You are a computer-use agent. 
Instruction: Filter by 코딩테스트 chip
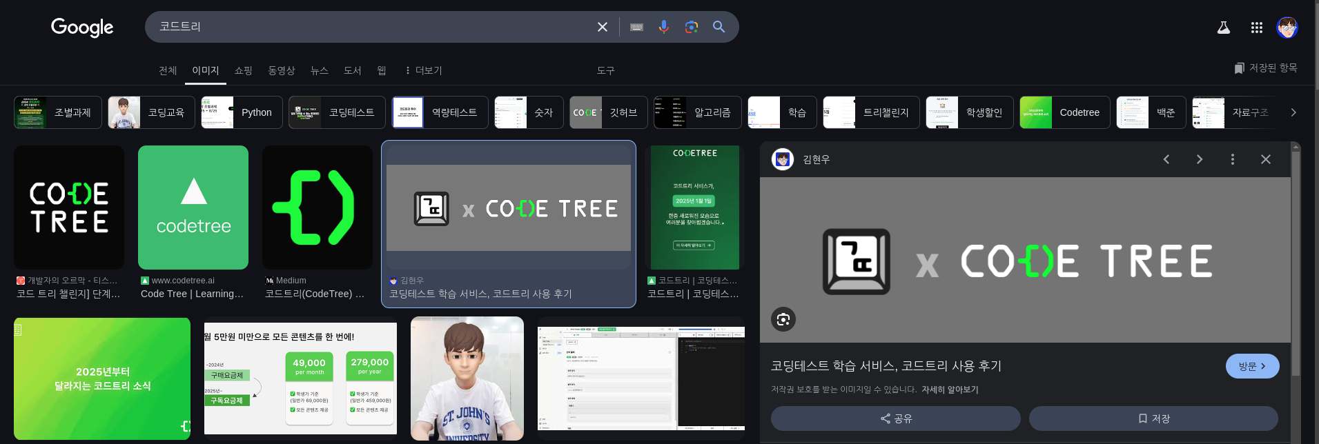coord(337,112)
